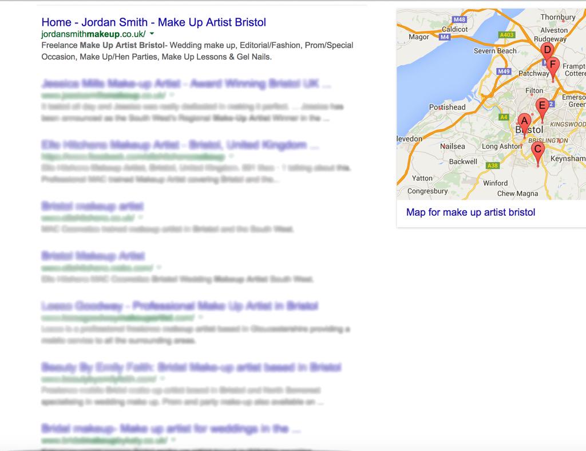
Task: Click the Portishead label on the map
Action: tap(448, 107)
